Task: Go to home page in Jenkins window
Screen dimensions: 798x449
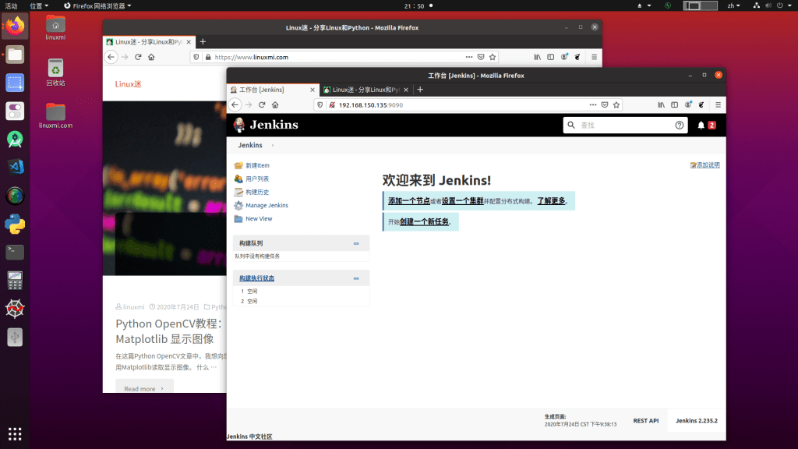Action: [x=275, y=105]
